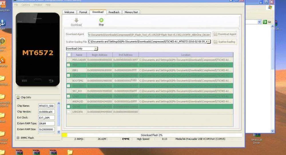The height and width of the screenshot is (155, 286).
Task: Expand the Scatter-loading File path dropdown
Action: tap(209, 41)
